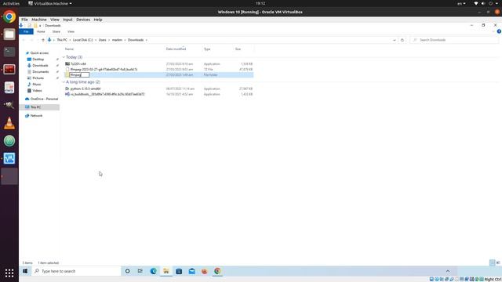The height and width of the screenshot is (282, 502).
Task: Switch to the Share ribbon tab
Action: point(56,31)
